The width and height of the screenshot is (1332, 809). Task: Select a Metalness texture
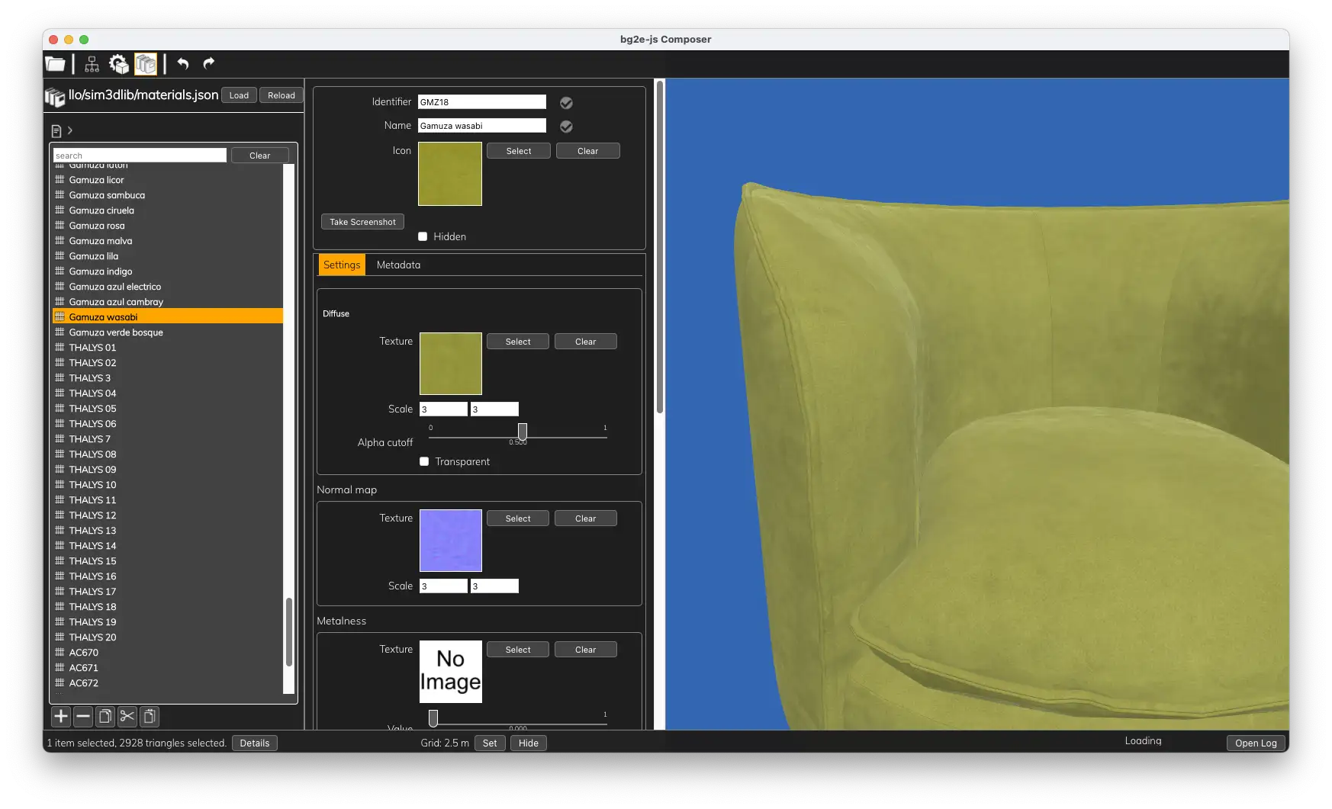(x=518, y=650)
